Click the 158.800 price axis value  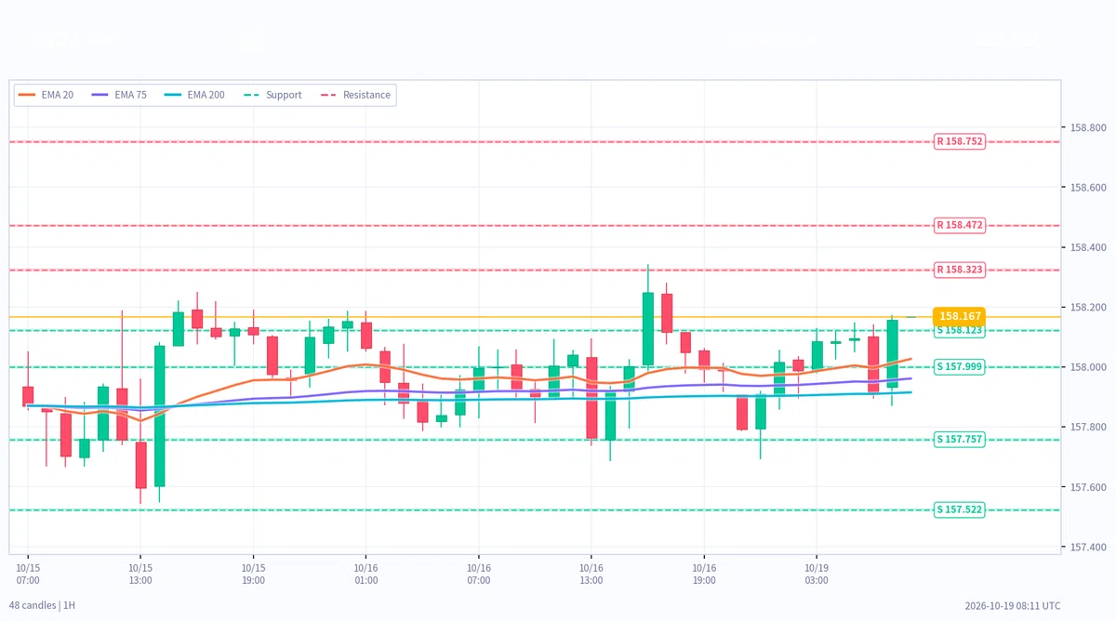(x=1088, y=127)
